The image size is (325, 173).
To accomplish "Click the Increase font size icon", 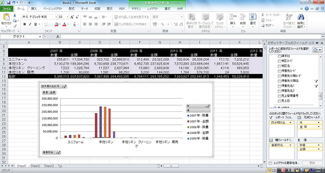I will (72, 17).
